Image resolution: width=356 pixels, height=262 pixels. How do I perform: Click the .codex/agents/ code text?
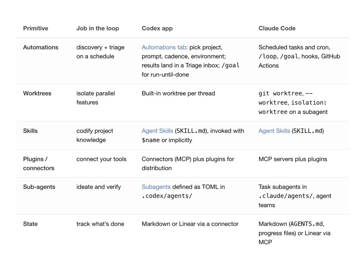[167, 196]
